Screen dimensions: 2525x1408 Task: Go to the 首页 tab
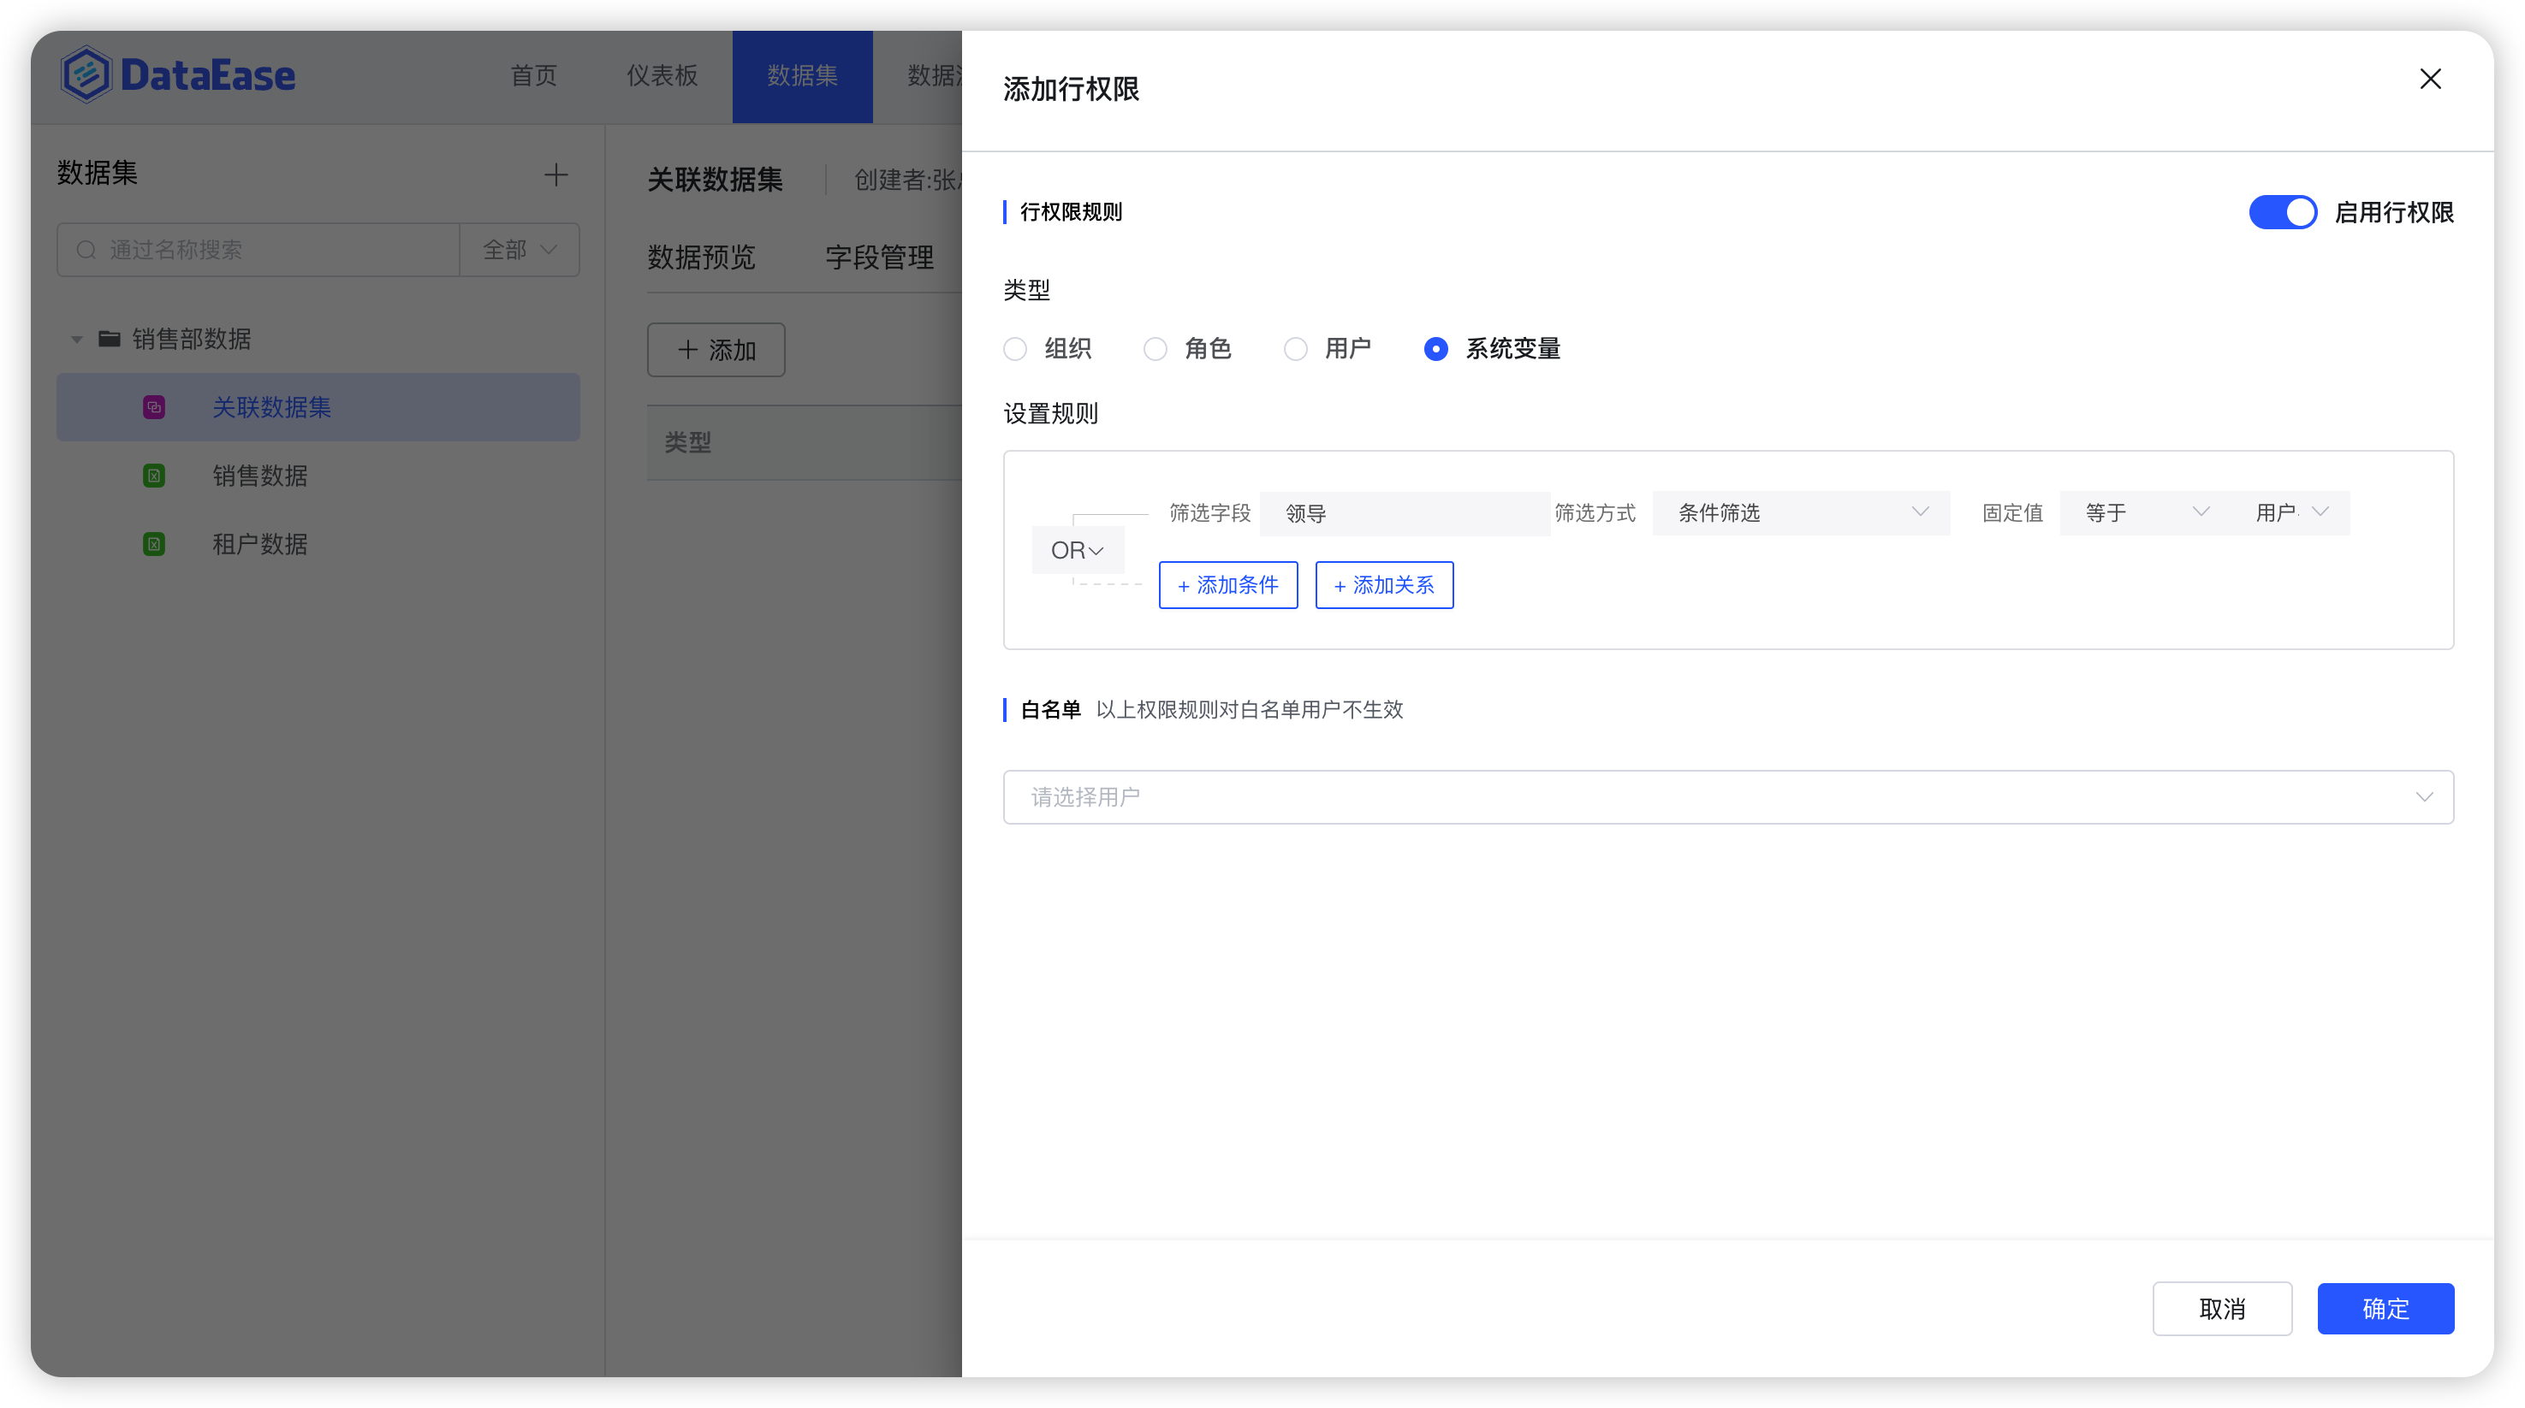click(534, 75)
